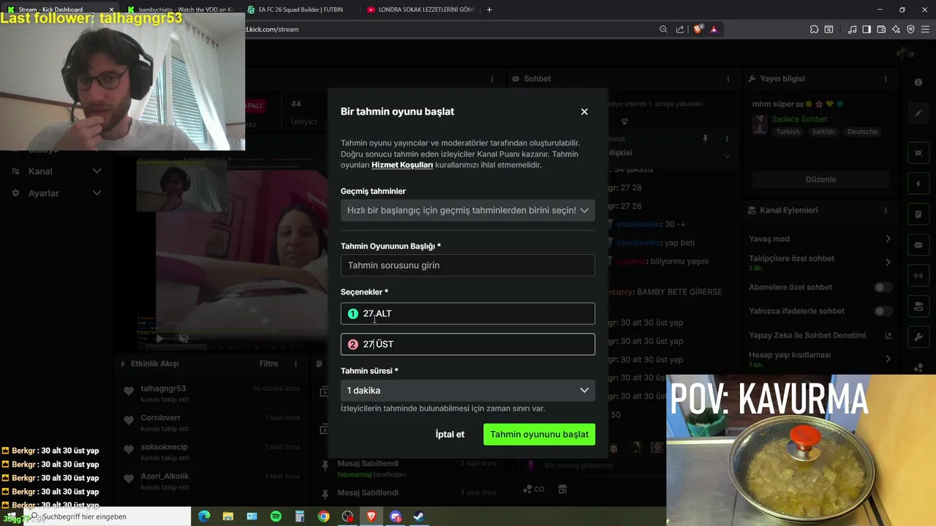Expand 'Takipçilere özel sohbet' setting

point(888,262)
